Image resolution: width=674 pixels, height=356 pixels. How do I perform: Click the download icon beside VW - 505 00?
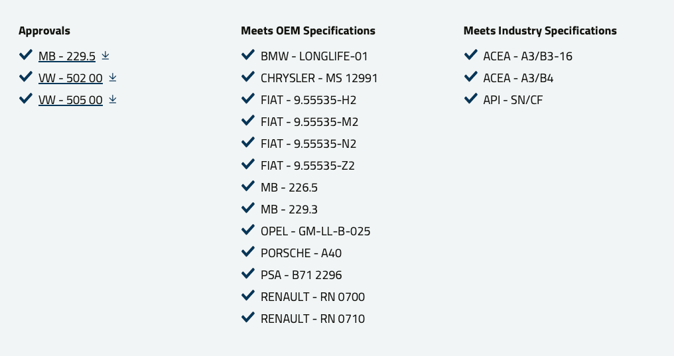(x=113, y=99)
